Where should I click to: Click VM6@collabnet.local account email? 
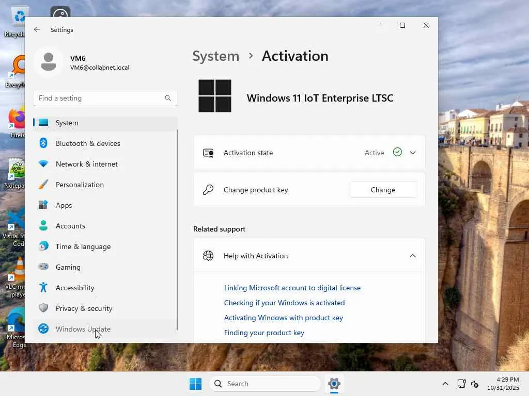click(x=100, y=68)
